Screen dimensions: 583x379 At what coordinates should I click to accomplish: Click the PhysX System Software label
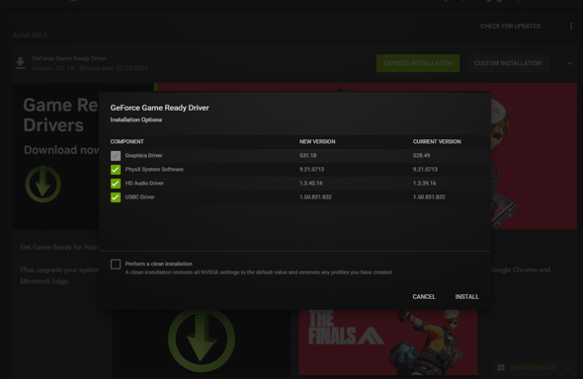pyautogui.click(x=154, y=170)
